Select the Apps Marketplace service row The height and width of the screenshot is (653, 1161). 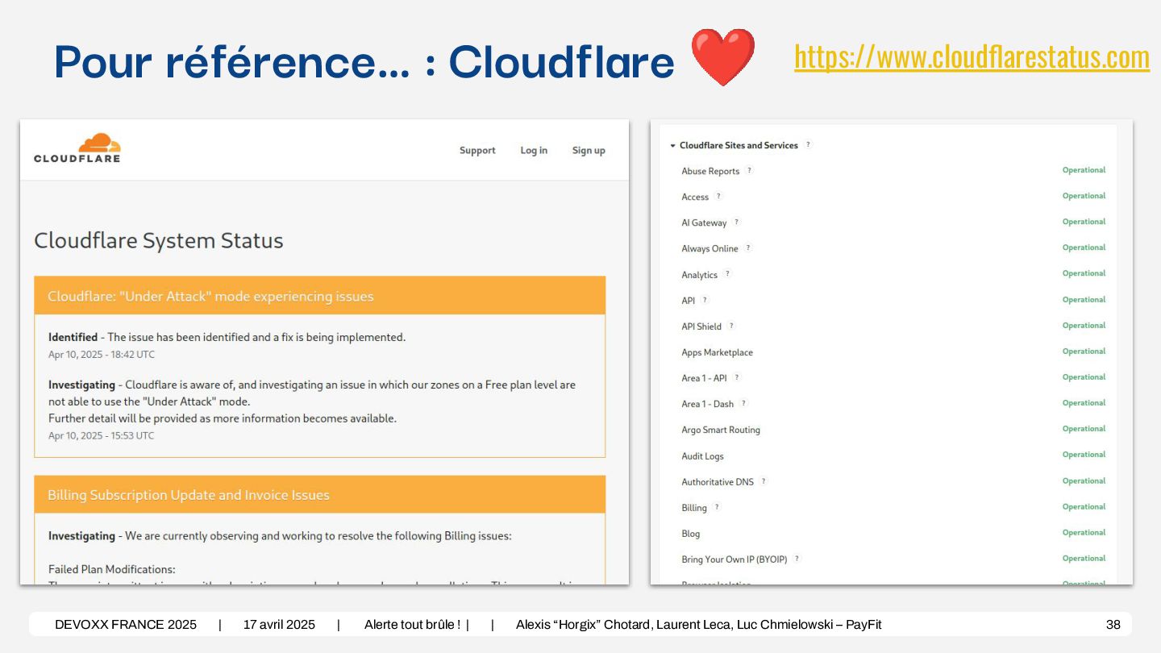[893, 352]
